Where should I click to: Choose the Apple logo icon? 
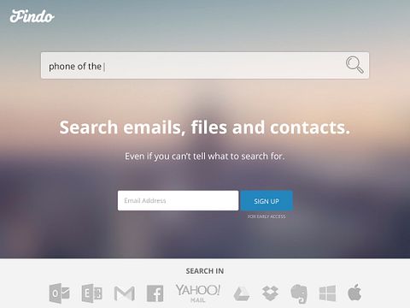[354, 293]
